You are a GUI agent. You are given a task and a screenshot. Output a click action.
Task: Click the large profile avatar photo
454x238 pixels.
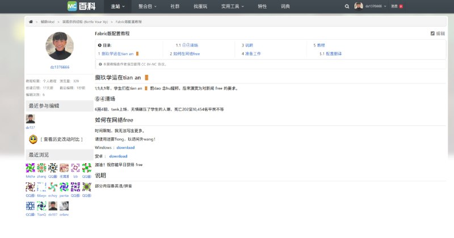point(60,46)
